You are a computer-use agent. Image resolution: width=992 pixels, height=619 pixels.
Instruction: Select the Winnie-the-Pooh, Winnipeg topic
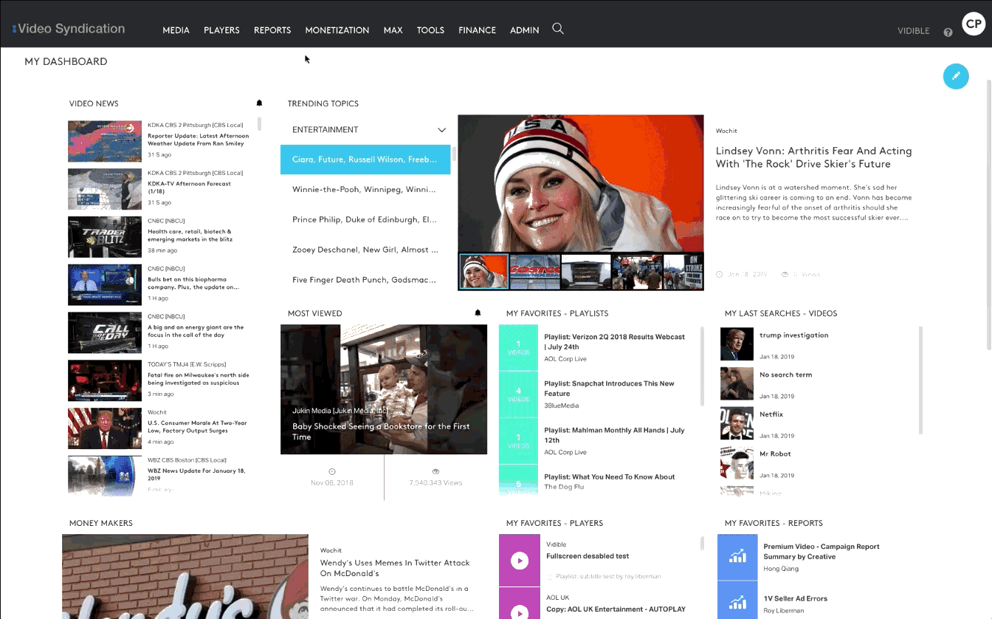[x=365, y=189]
